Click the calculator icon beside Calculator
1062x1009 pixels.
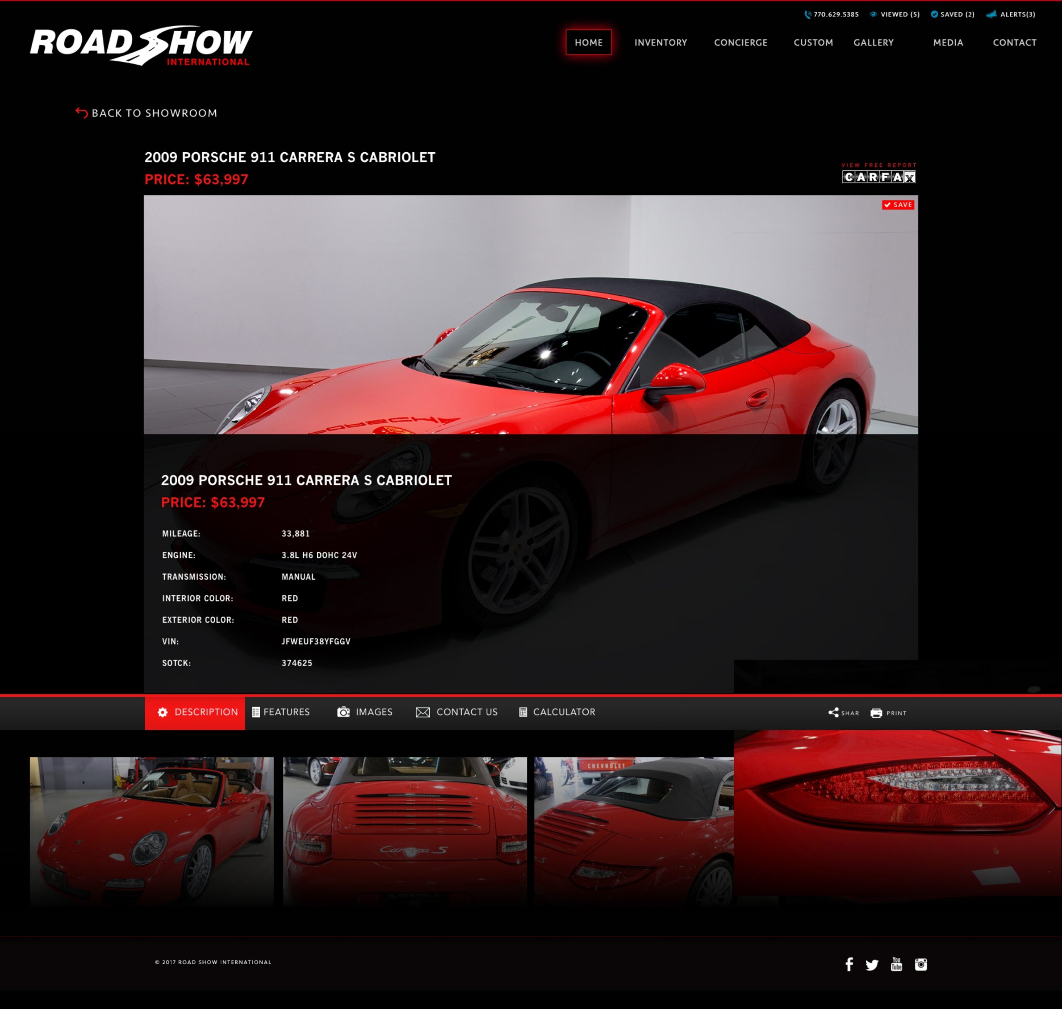click(x=523, y=712)
